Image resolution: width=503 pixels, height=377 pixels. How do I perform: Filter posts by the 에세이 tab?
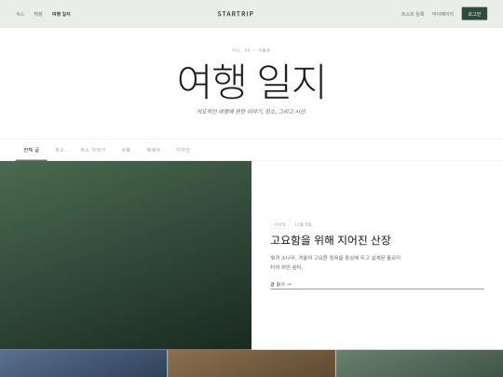click(153, 150)
